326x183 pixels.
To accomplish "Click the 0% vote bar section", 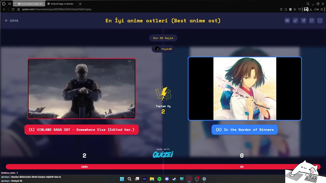I will click(242, 167).
